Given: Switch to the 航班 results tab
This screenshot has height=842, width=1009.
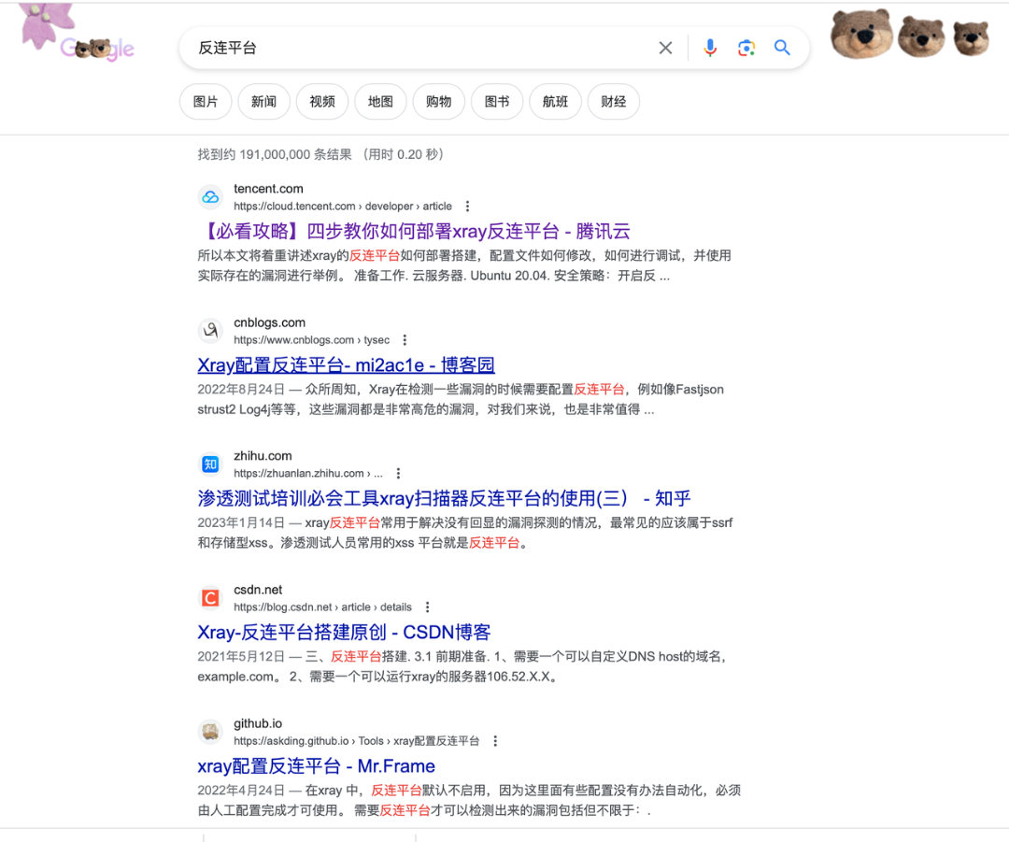Looking at the screenshot, I should pos(555,102).
